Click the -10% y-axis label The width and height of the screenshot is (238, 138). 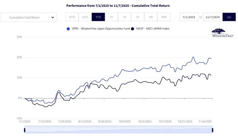point(19,118)
